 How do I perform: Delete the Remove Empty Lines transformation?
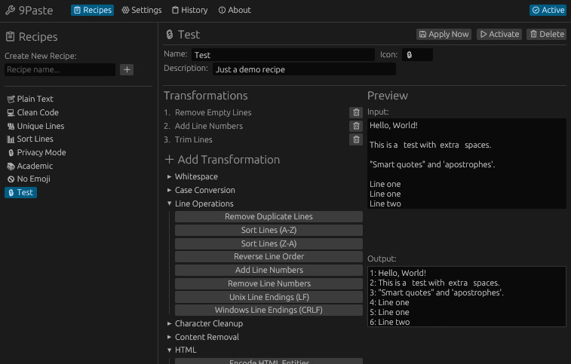pos(356,112)
